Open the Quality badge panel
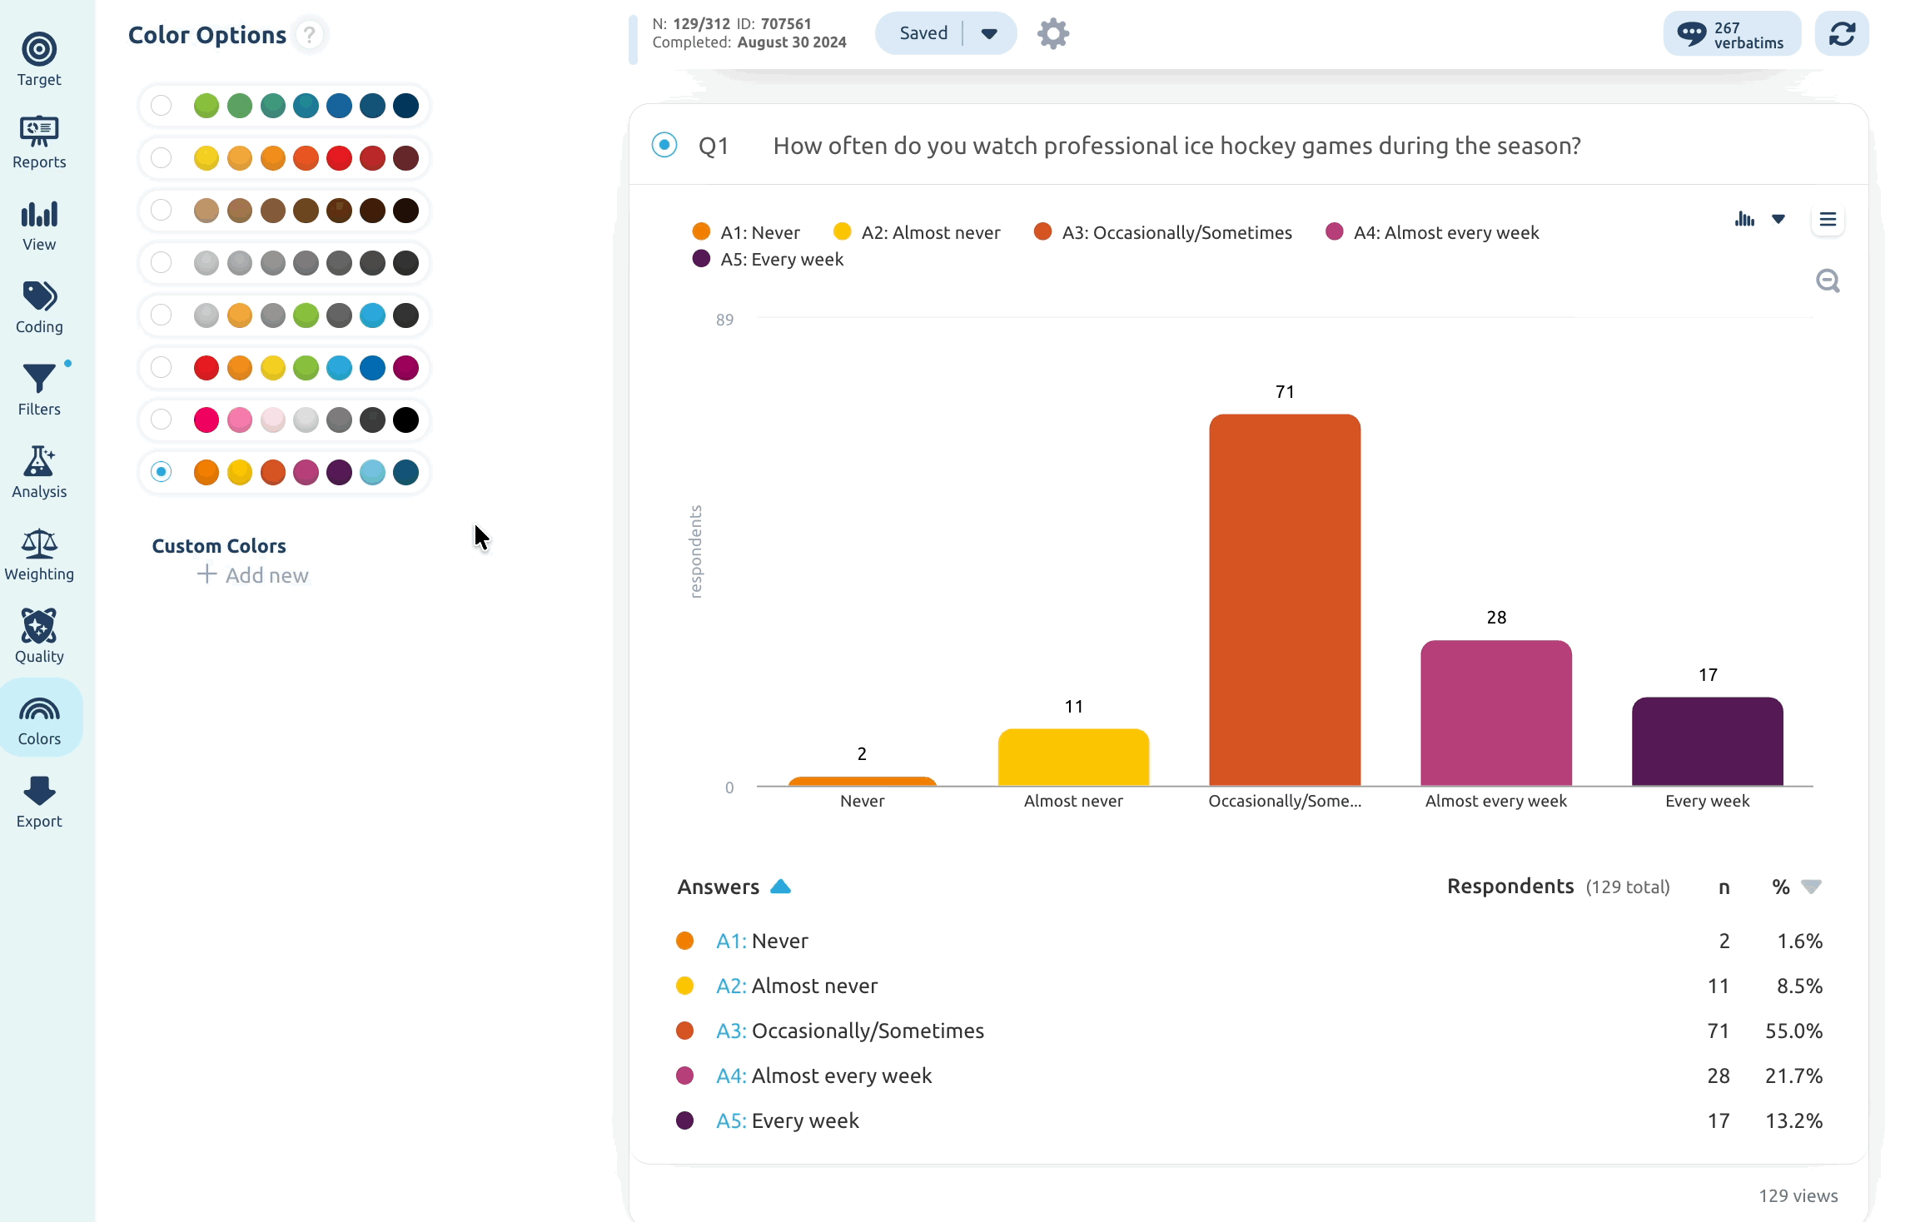 point(39,637)
